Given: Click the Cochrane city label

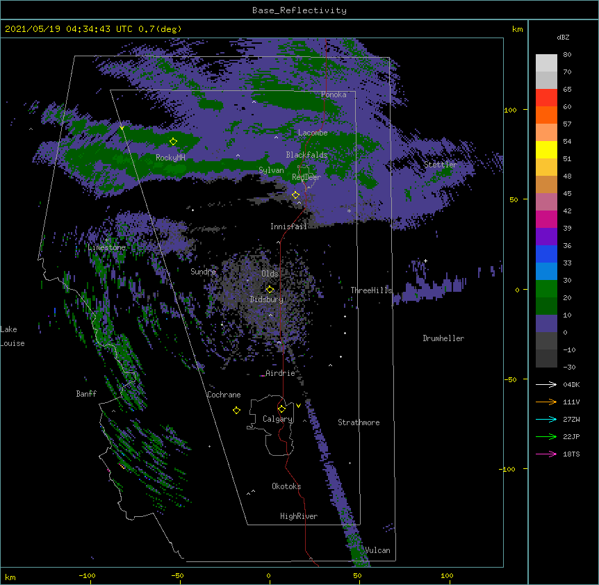Looking at the screenshot, I should pyautogui.click(x=224, y=395).
